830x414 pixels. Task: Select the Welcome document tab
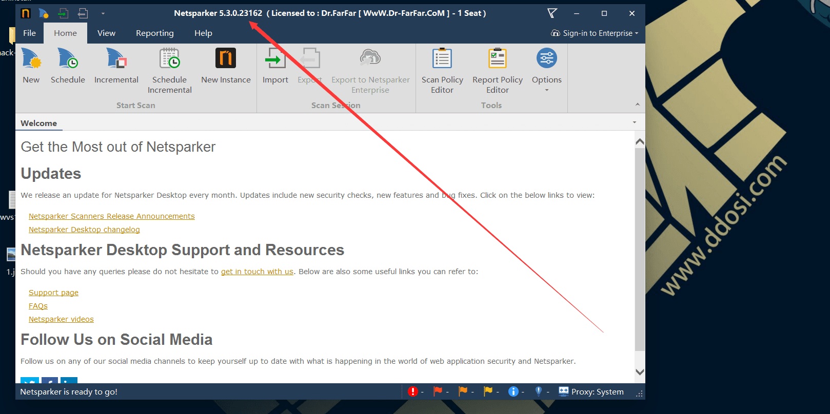39,123
